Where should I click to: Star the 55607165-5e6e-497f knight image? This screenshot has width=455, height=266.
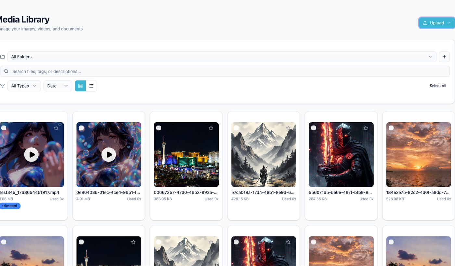tap(366, 128)
